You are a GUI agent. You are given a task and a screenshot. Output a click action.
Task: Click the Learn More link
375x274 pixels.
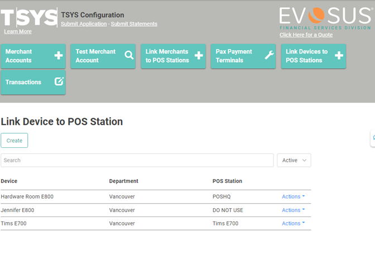(x=18, y=31)
